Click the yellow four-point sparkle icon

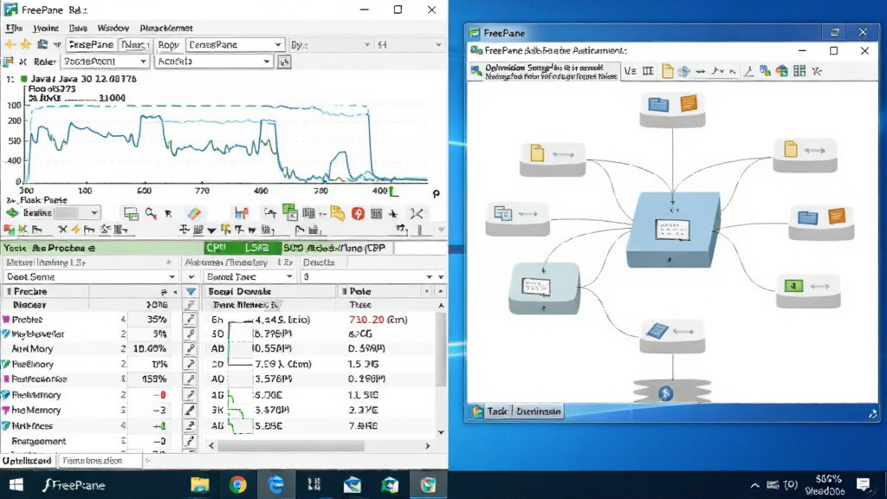point(10,44)
